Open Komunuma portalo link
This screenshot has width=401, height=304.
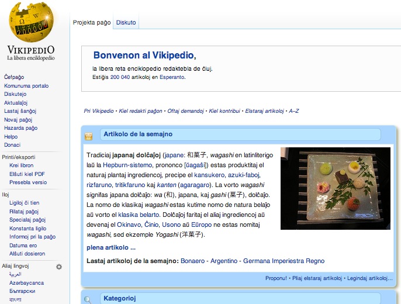26,86
